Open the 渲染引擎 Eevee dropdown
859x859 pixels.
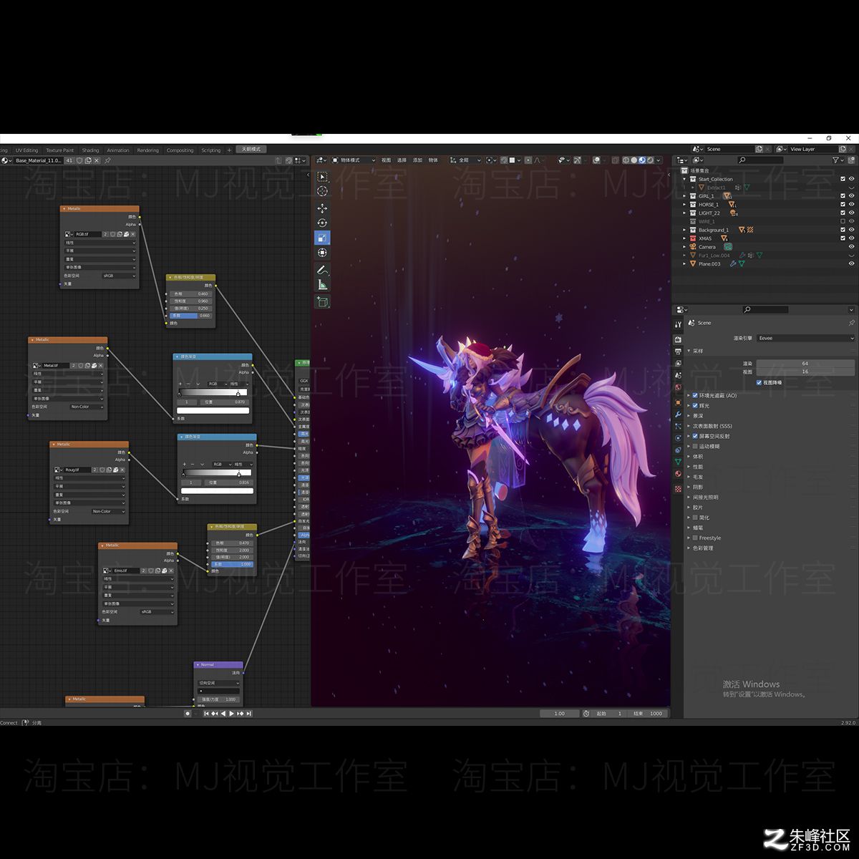(805, 338)
